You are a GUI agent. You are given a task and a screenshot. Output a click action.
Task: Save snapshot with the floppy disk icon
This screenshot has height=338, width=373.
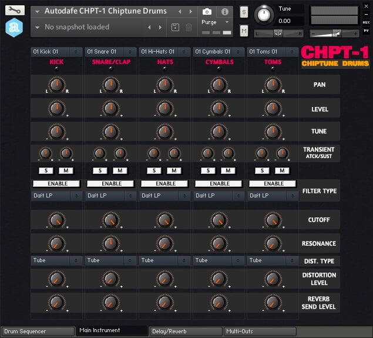(x=175, y=28)
